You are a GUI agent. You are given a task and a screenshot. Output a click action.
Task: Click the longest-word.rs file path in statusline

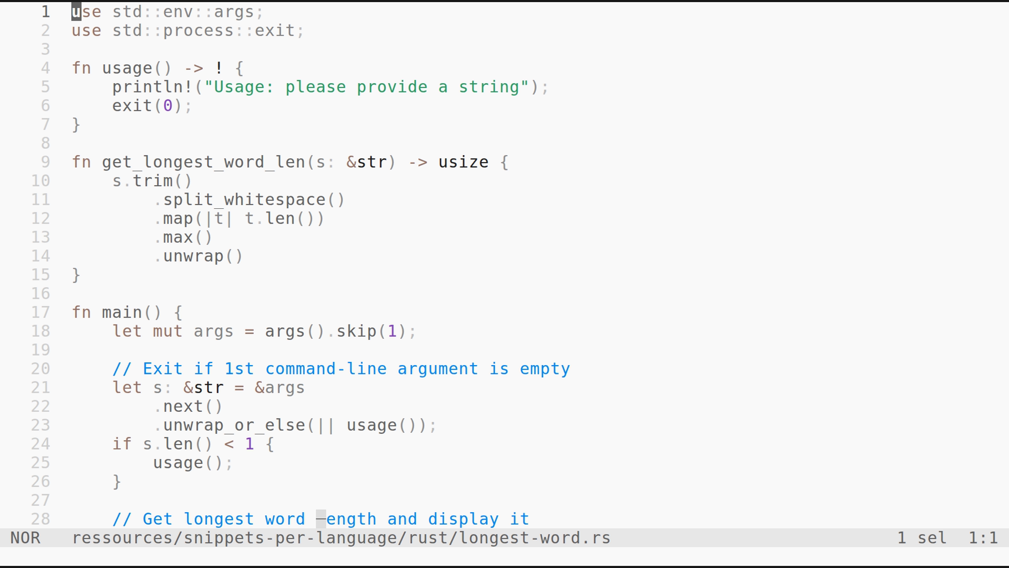341,538
